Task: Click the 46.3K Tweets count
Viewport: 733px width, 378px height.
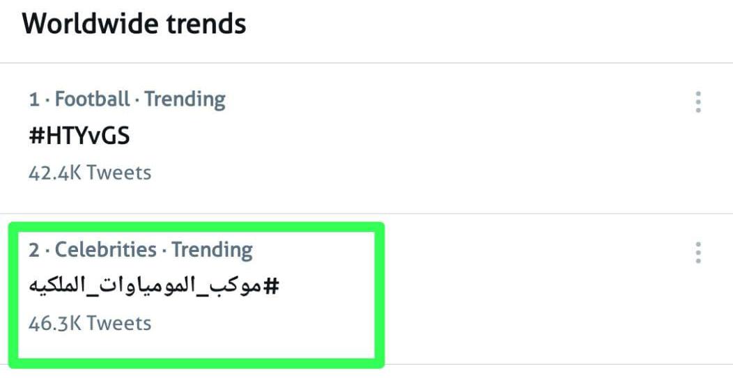Action: [x=89, y=323]
